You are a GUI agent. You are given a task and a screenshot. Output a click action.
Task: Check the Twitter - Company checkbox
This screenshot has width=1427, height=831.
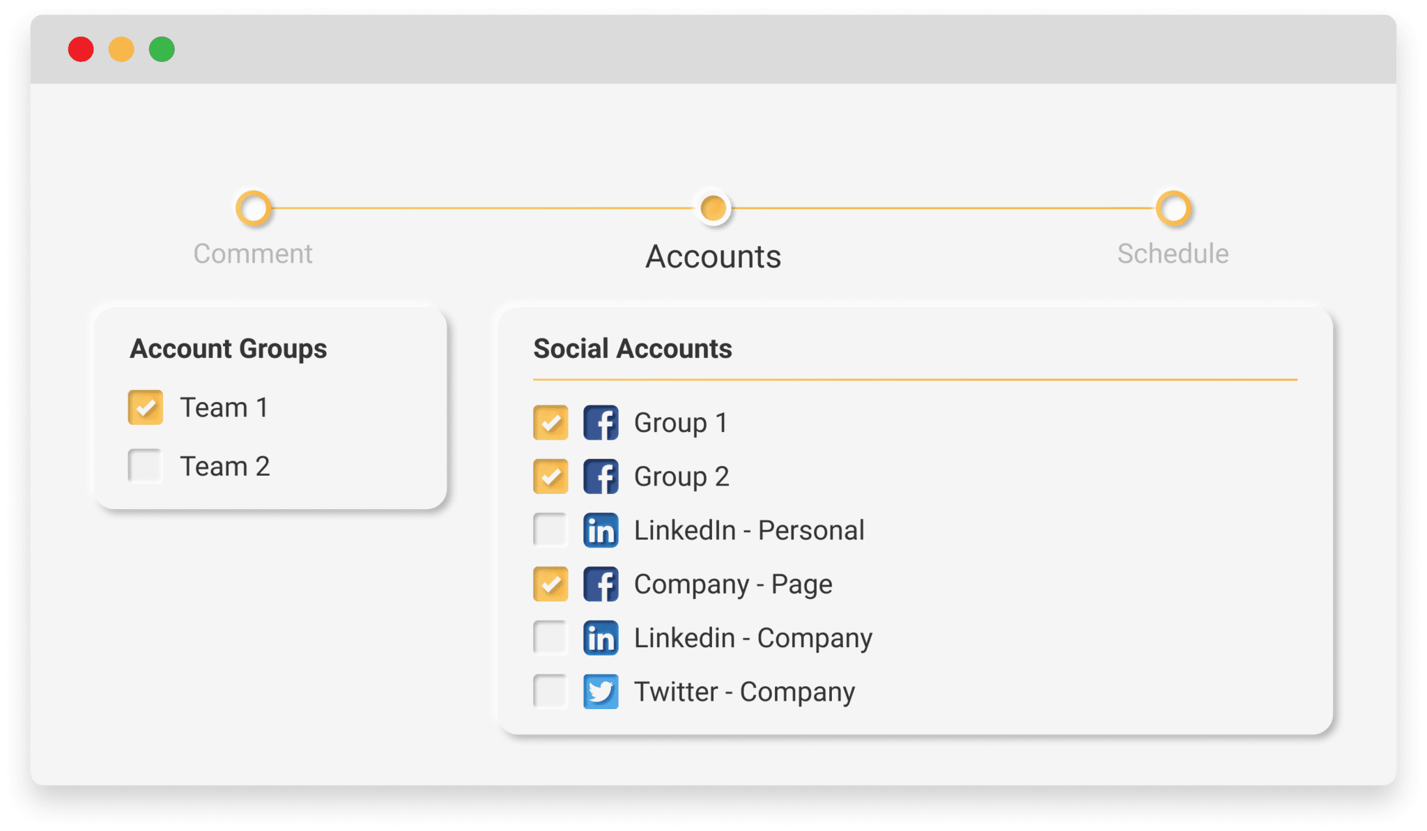[x=550, y=691]
